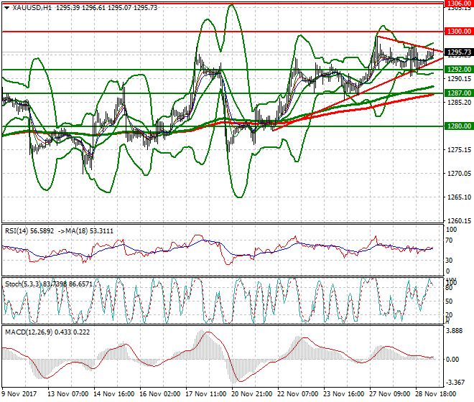Click the 22 Nov 07:00 time label
This screenshot has width=474, height=402.
pyautogui.click(x=298, y=394)
